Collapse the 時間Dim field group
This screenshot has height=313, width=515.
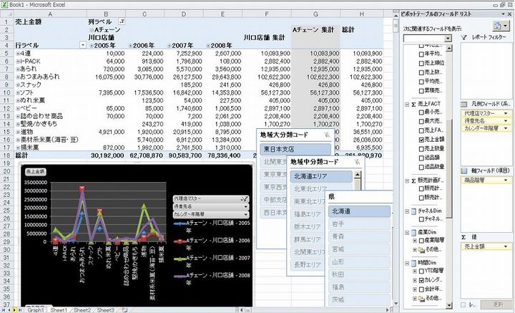click(x=407, y=264)
